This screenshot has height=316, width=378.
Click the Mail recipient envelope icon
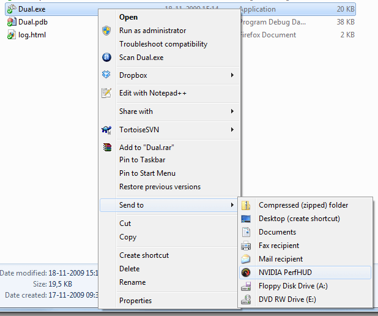tap(246, 259)
